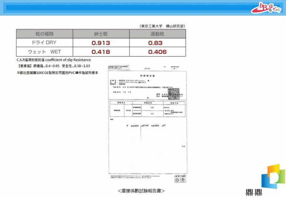Click the 摩擦係數試驗報告書 caption text

click(x=143, y=191)
